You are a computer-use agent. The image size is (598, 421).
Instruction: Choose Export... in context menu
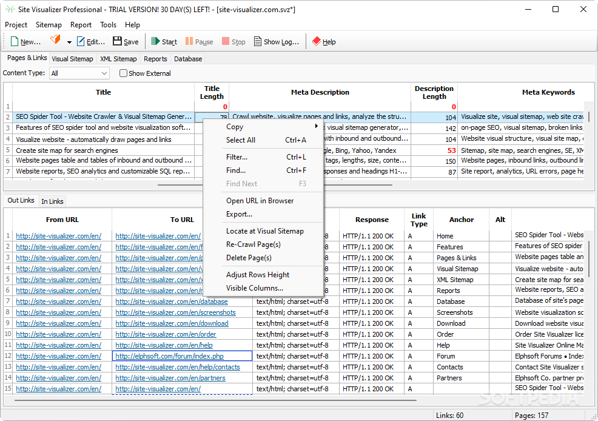tap(263, 214)
